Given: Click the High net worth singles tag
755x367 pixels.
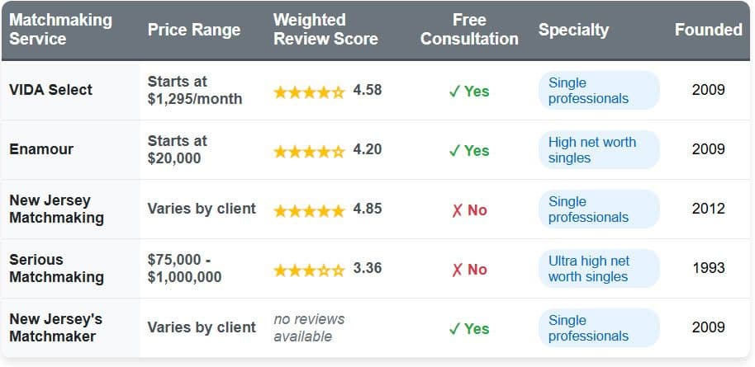Looking at the screenshot, I should click(x=591, y=149).
